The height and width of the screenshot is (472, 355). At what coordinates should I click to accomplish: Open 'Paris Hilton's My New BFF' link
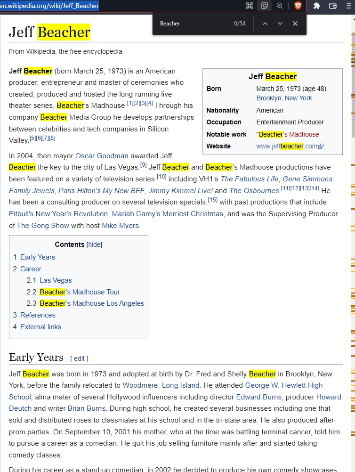[101, 191]
